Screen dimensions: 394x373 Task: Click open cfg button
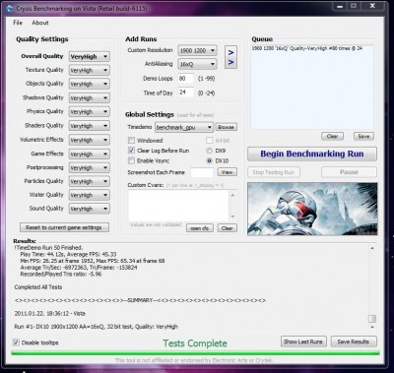(x=200, y=228)
